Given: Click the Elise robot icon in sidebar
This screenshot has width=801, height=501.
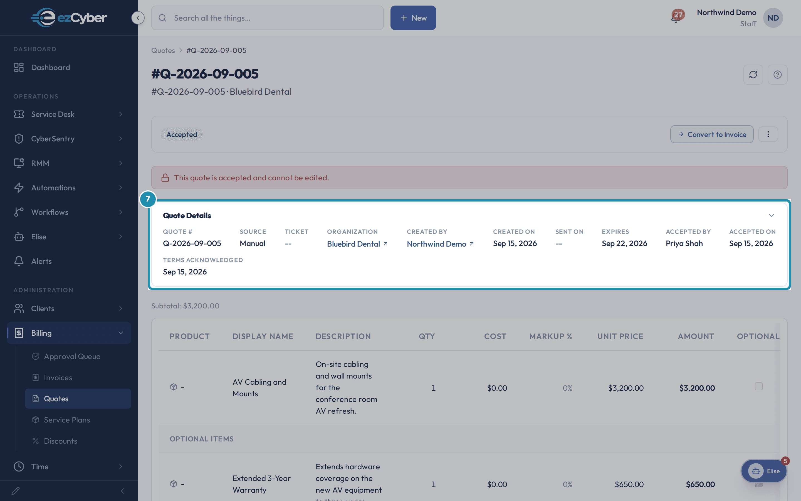Looking at the screenshot, I should [x=19, y=237].
